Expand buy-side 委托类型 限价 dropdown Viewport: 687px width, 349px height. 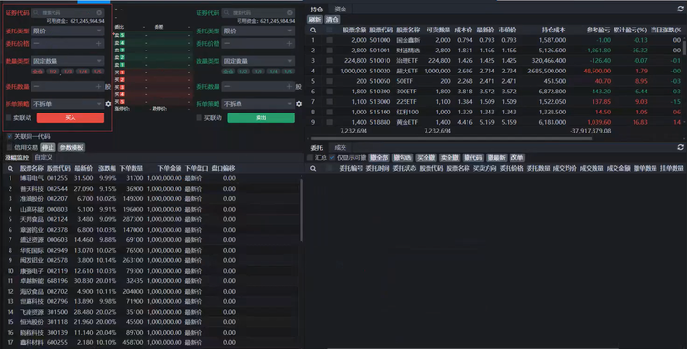(68, 31)
